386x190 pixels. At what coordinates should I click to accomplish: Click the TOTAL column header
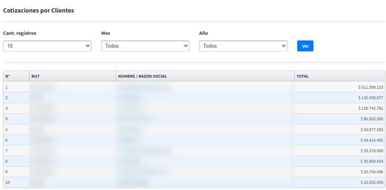click(340, 76)
